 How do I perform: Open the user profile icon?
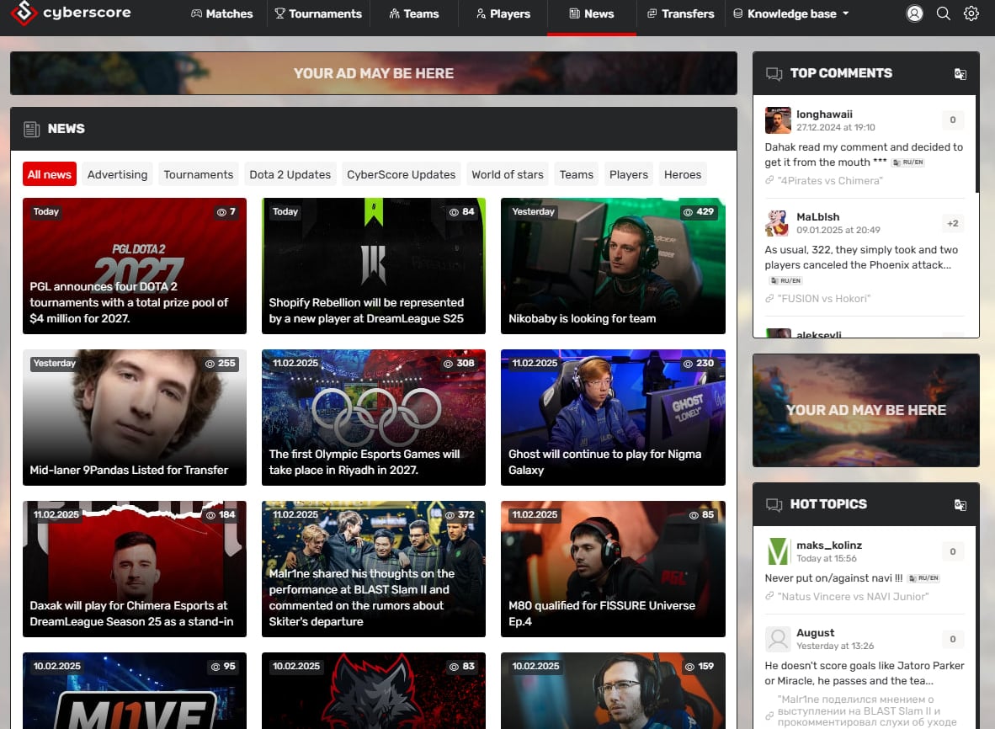[914, 13]
